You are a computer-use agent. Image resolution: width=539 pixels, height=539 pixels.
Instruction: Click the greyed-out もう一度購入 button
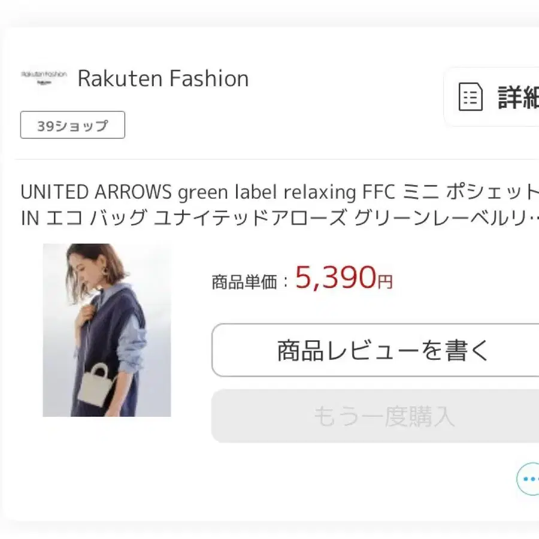tap(383, 416)
